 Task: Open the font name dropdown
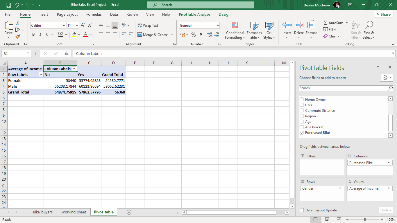click(x=64, y=26)
